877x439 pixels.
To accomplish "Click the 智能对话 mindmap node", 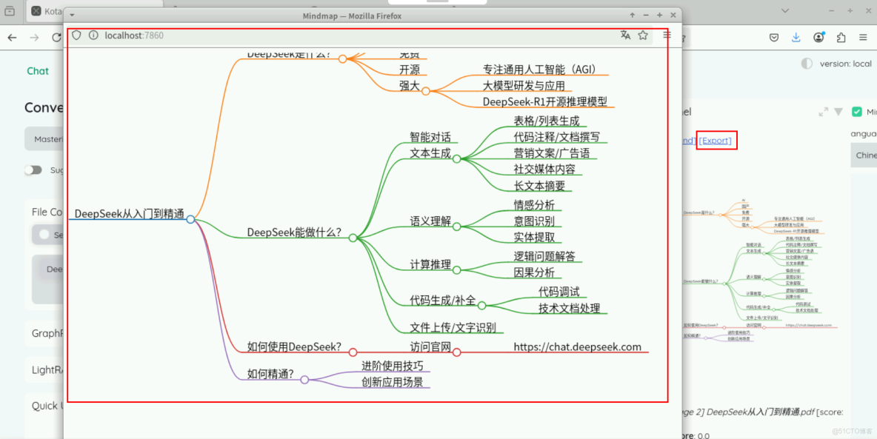I will click(x=430, y=137).
